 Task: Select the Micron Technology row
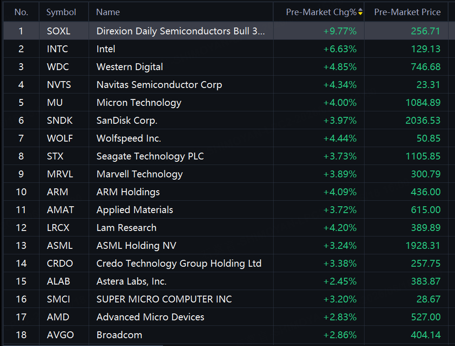tap(226, 103)
